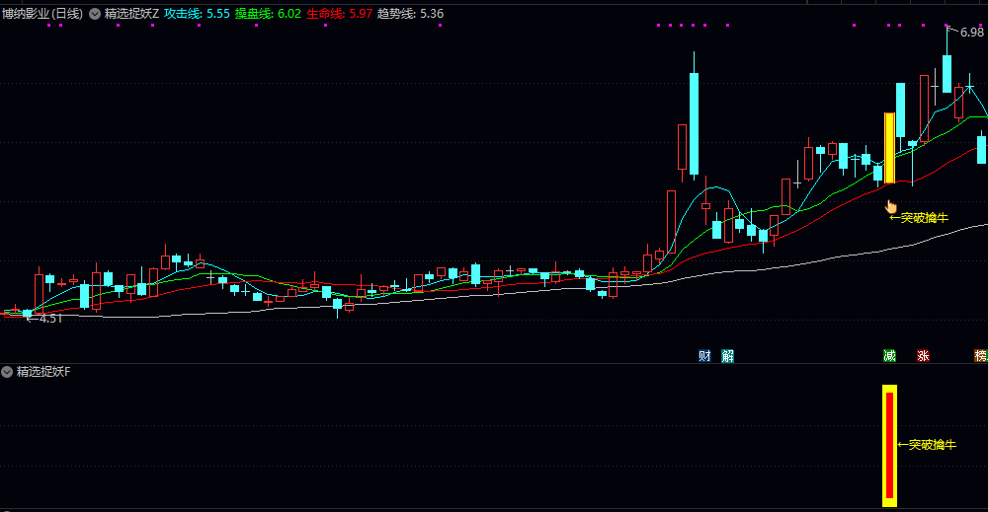Screen dimensions: 988x512
Task: Click the 趋势线: 5.36 value label
Action: pos(410,14)
